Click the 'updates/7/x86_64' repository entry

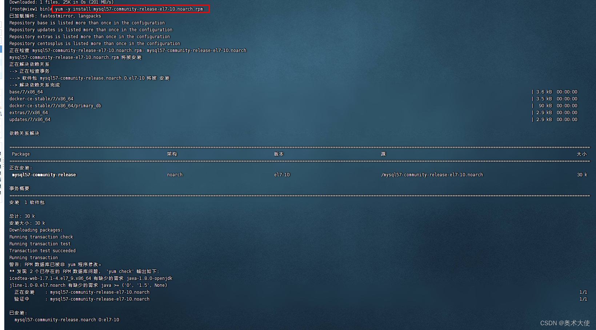tap(30, 120)
